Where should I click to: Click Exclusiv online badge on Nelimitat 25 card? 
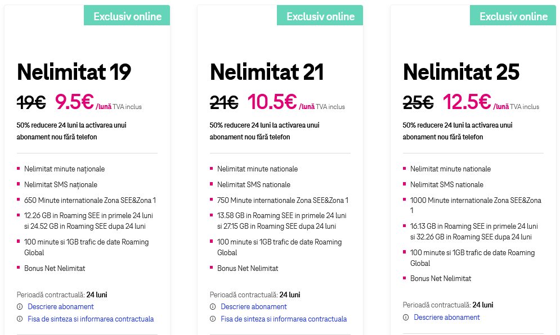[513, 16]
